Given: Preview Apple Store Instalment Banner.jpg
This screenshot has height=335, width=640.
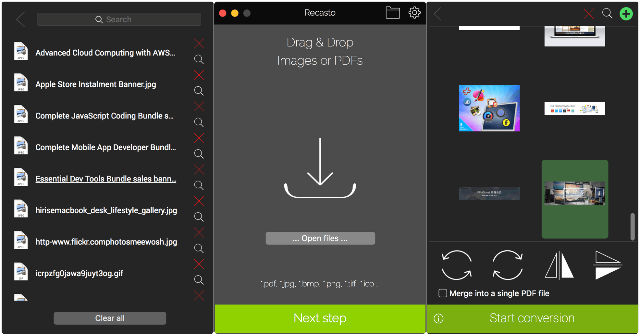Looking at the screenshot, I should pos(199,91).
